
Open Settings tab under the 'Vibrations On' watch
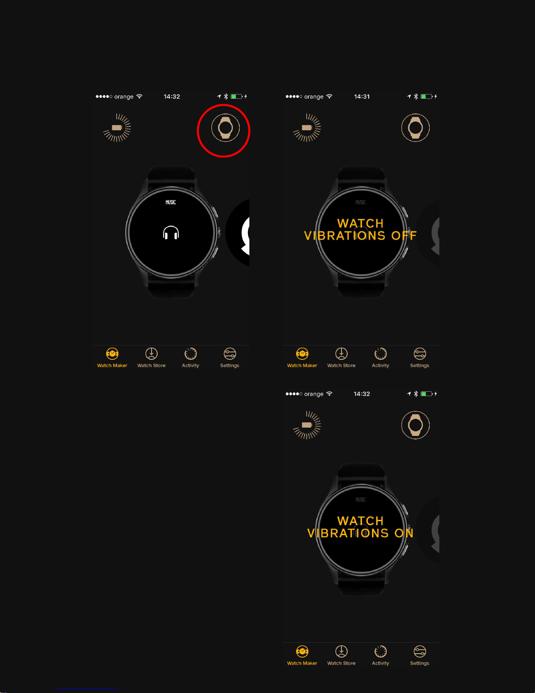pos(420,656)
